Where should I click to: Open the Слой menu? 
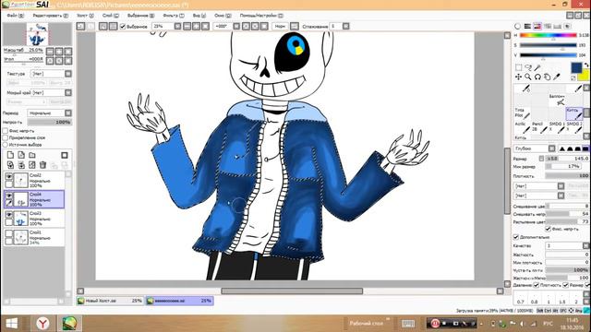(x=111, y=16)
